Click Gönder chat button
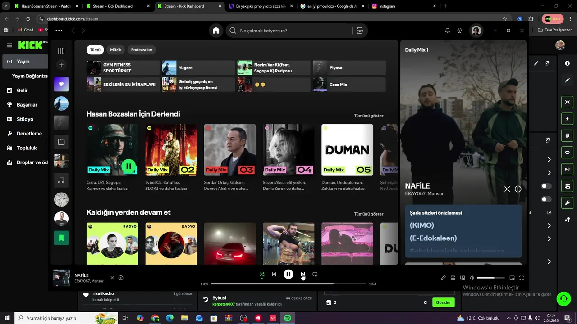 (x=443, y=302)
